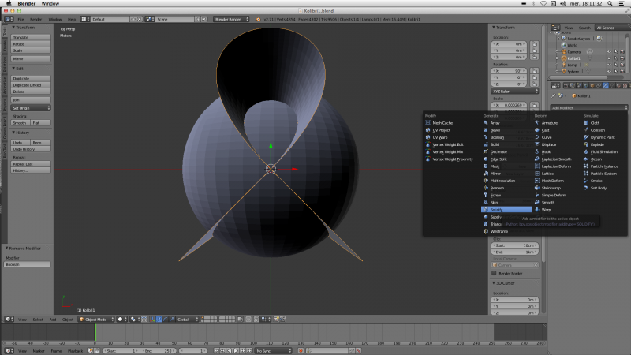Open the XYZ Euler rotation mode dropdown

514,92
